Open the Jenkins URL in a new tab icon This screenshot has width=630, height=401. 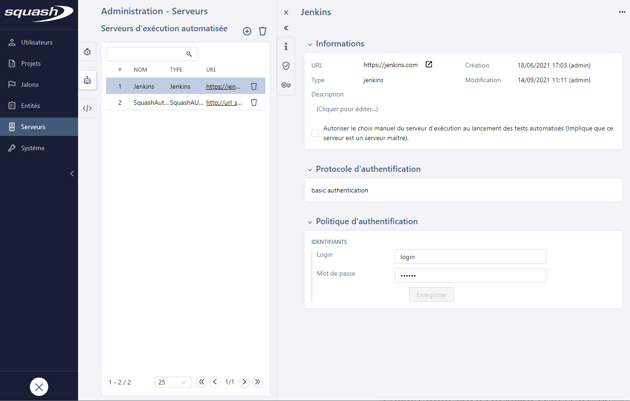tap(428, 64)
